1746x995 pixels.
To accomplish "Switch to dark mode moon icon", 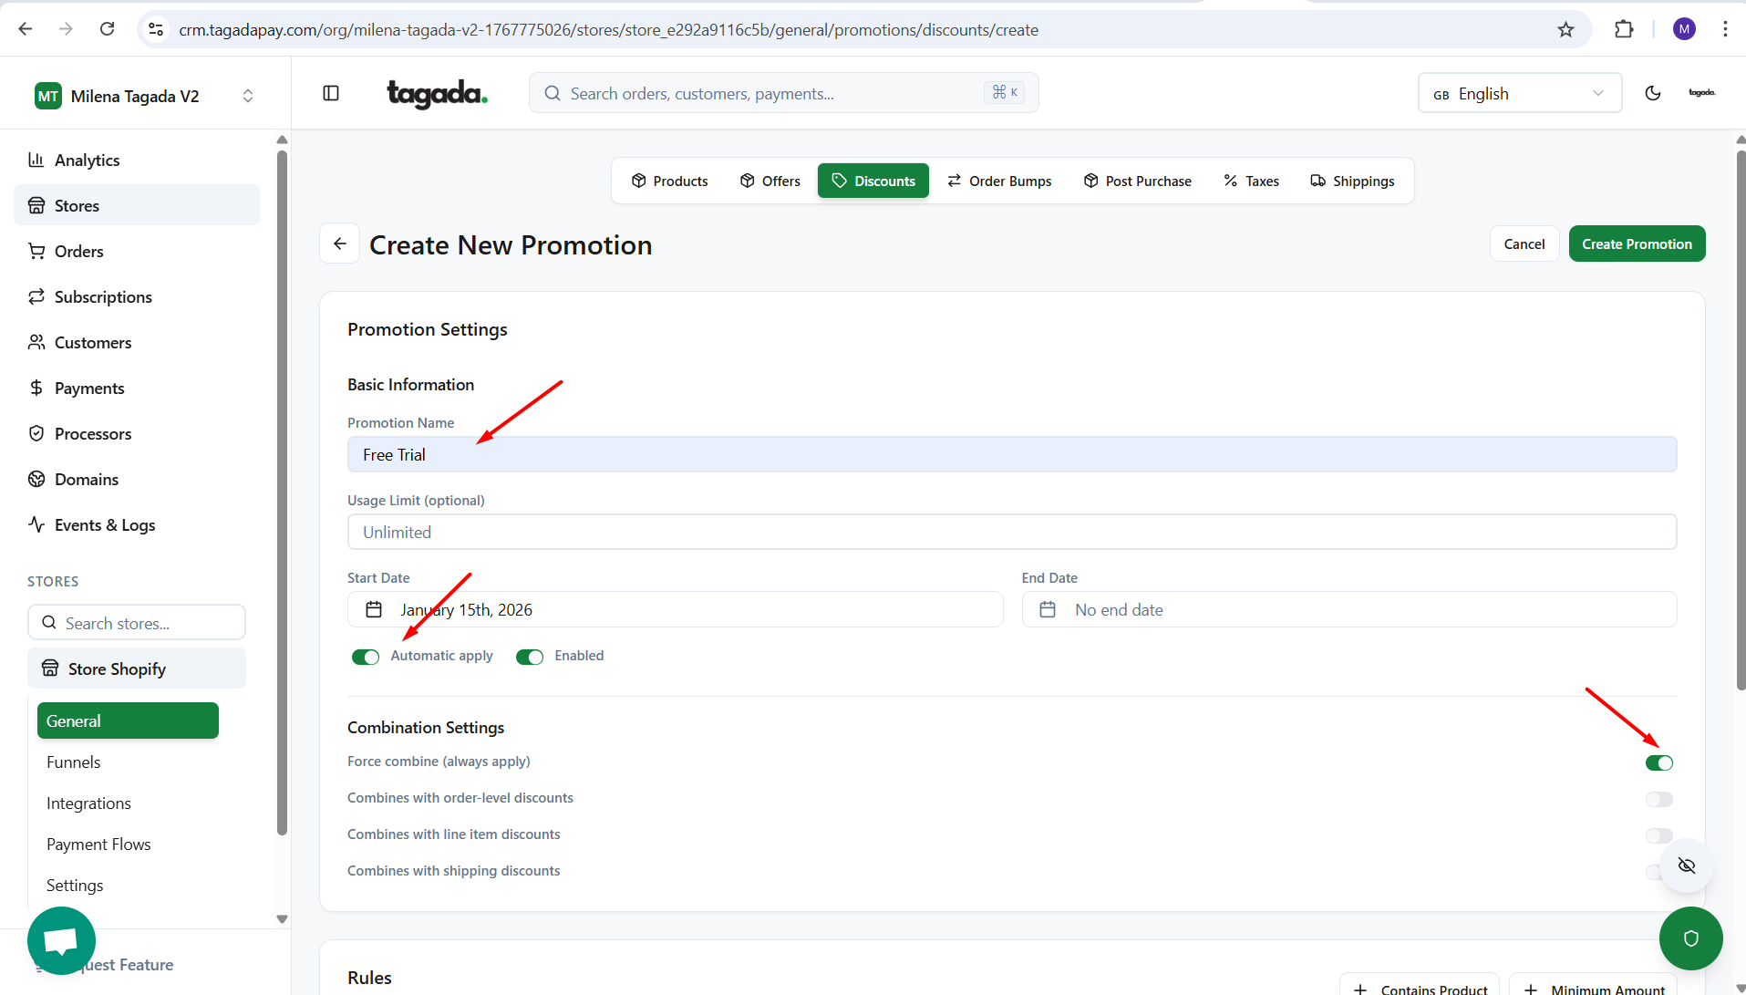I will coord(1652,93).
